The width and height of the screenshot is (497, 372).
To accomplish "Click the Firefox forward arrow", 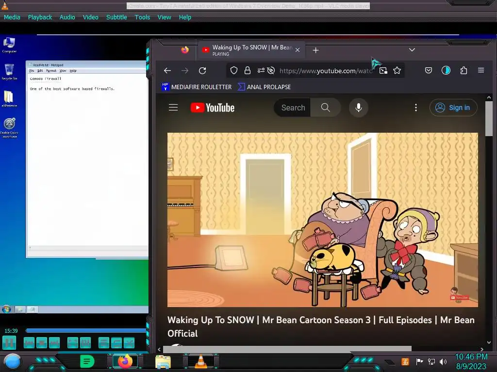I will click(x=185, y=71).
